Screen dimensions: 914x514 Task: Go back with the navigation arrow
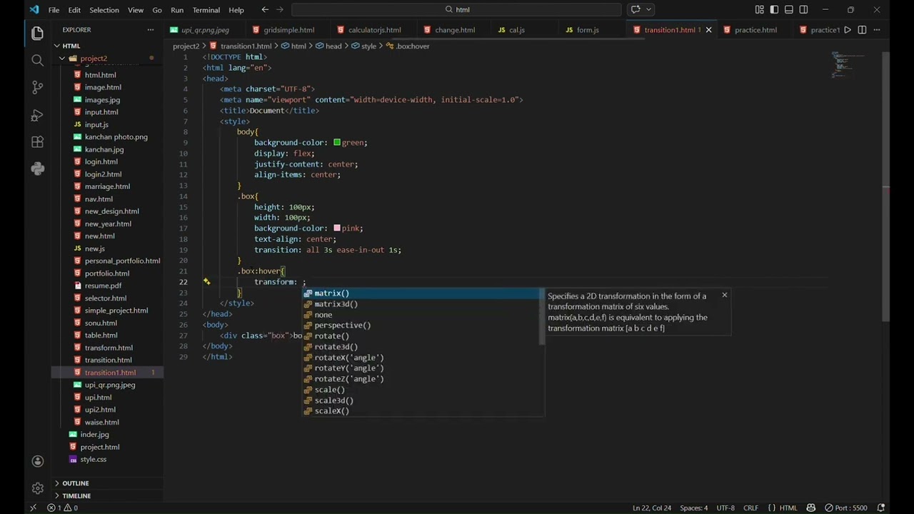265,9
